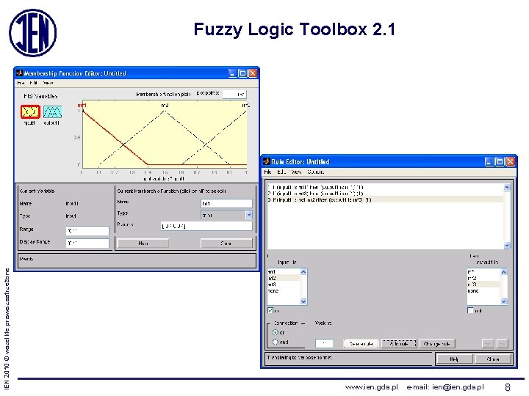Image resolution: width=529 pixels, height=396 pixels.
Task: Select the red mf1 curve label in plot
Action: click(x=82, y=106)
